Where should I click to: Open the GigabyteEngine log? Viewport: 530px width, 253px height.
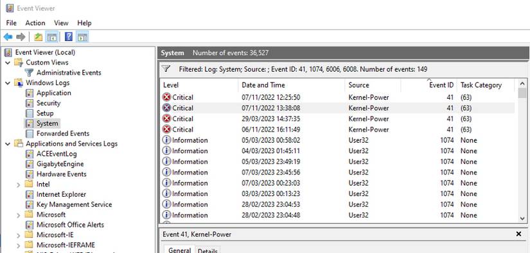coord(60,164)
